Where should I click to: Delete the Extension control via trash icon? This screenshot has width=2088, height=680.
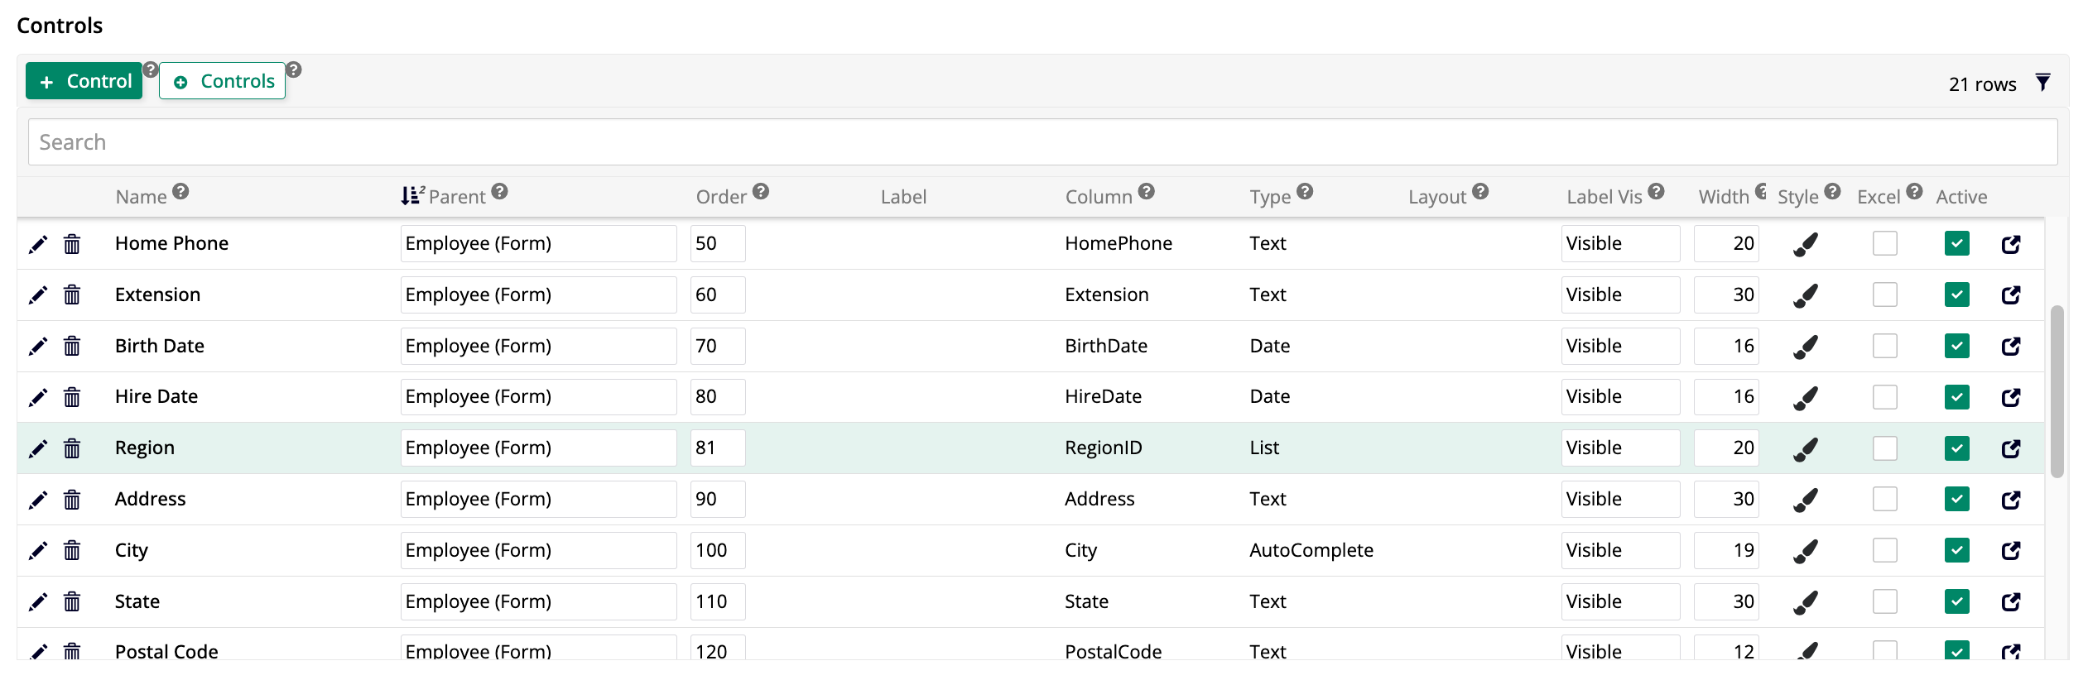tap(72, 295)
